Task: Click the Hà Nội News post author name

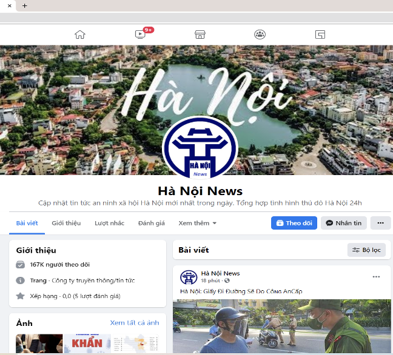Action: point(220,273)
